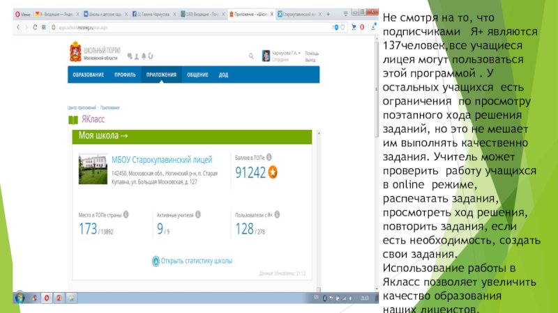Click the info icon next to 'Место в ТОПе страны'
Viewport: 558px width, 313px height.
point(126,214)
